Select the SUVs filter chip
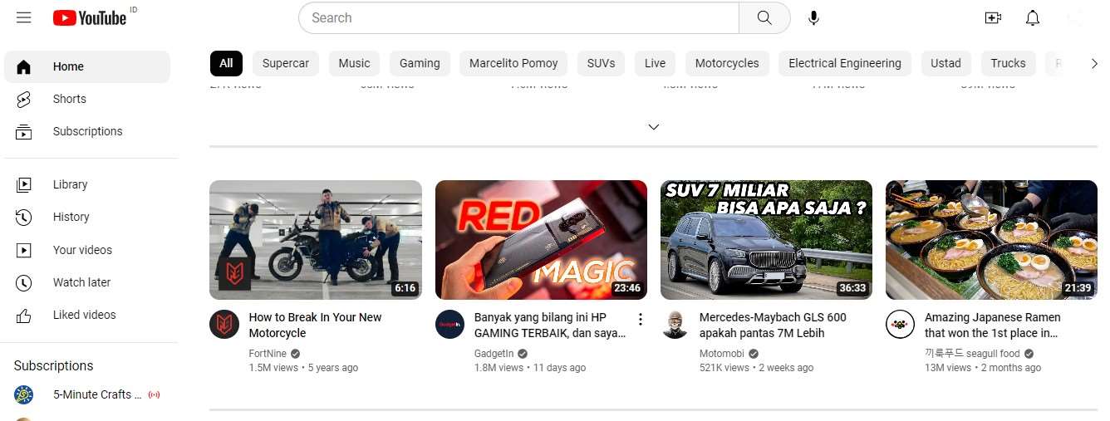This screenshot has width=1110, height=421. point(601,63)
